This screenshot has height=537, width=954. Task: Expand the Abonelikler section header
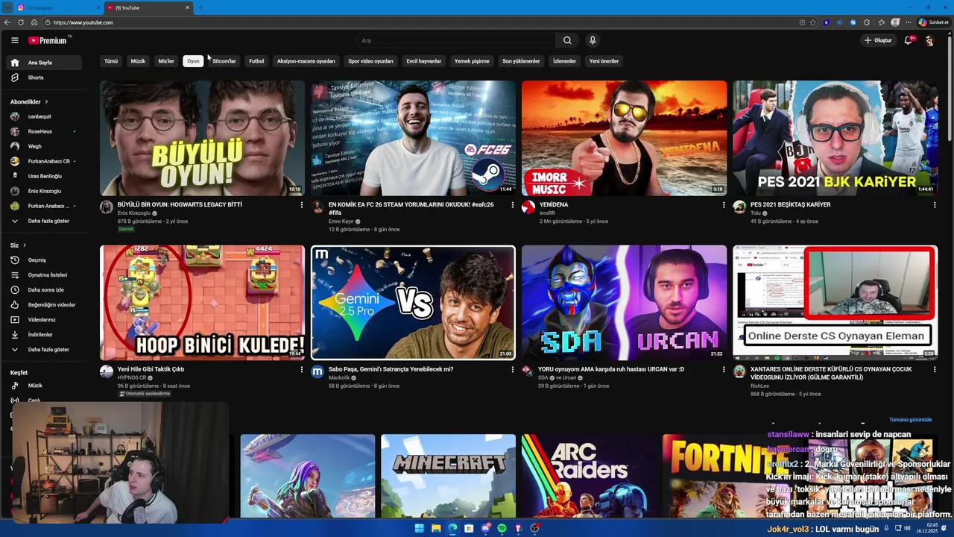pyautogui.click(x=29, y=101)
